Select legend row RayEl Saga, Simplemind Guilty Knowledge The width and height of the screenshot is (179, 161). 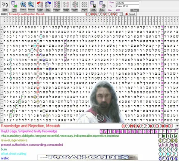(x=29, y=131)
